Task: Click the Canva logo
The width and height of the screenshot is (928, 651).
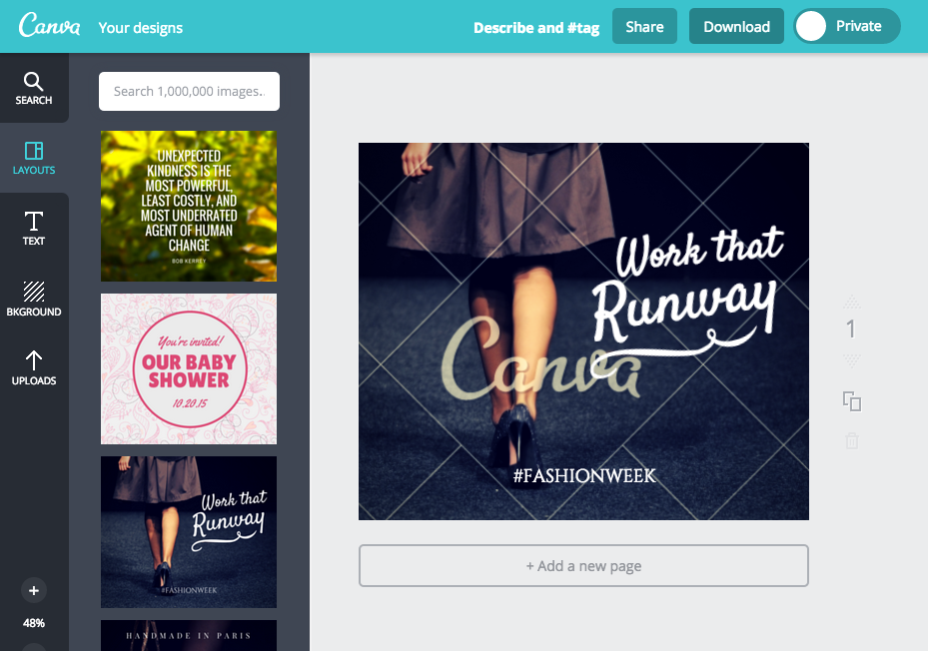Action: click(50, 25)
